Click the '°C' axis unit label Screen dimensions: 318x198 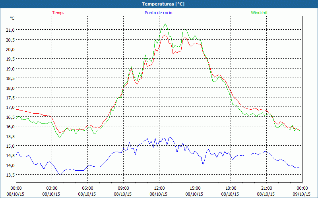pyautogui.click(x=12, y=18)
